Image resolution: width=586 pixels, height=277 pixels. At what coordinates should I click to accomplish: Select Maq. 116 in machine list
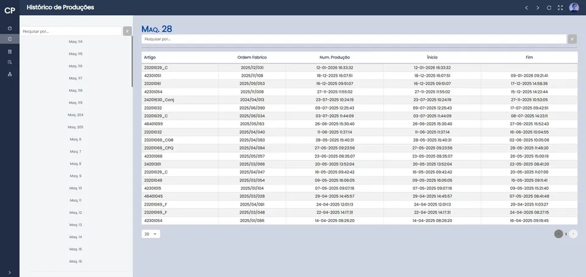point(76,66)
